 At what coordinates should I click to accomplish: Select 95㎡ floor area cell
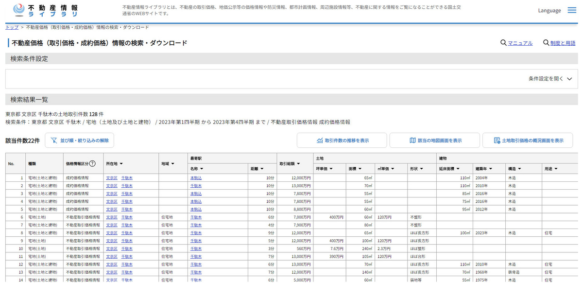pos(467,209)
